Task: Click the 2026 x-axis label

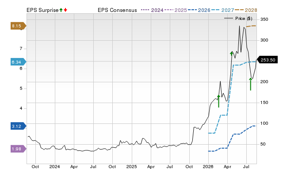Action: [x=208, y=166]
